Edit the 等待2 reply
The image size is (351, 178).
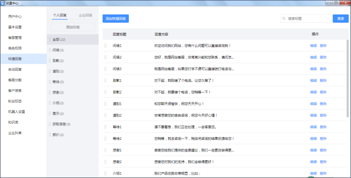[x=313, y=138]
